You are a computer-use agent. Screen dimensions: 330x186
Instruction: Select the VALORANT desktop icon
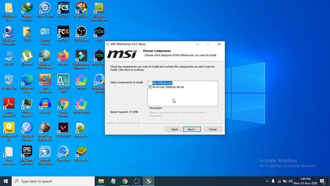click(63, 130)
